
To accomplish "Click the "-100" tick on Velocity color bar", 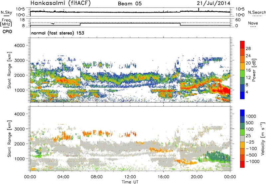I will (x=251, y=148).
